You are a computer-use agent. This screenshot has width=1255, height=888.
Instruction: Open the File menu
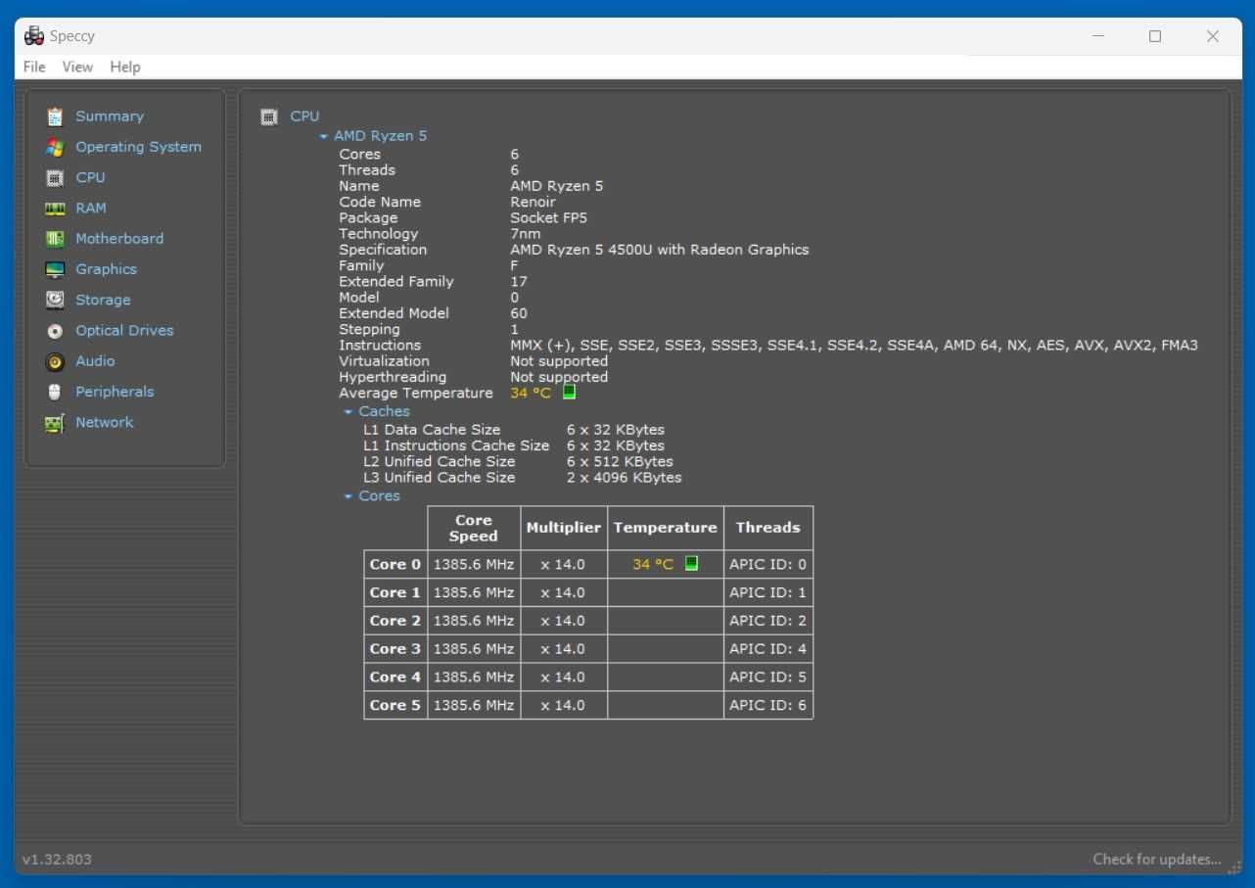(34, 67)
